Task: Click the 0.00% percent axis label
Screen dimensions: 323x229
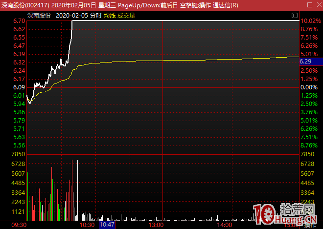Action: (309, 87)
